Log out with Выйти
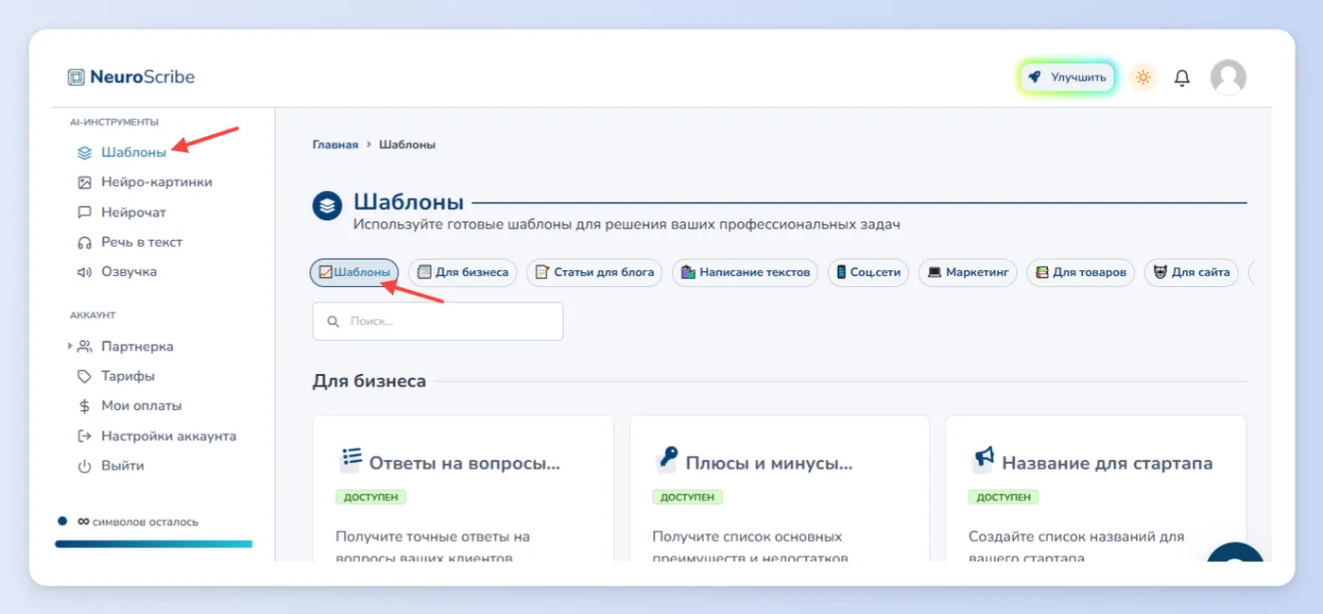Image resolution: width=1323 pixels, height=614 pixels. click(111, 466)
